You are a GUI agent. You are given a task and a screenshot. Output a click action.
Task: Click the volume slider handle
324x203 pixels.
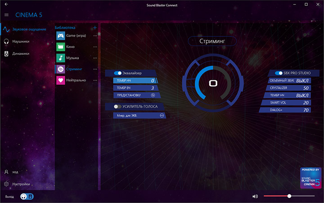[x=289, y=196]
